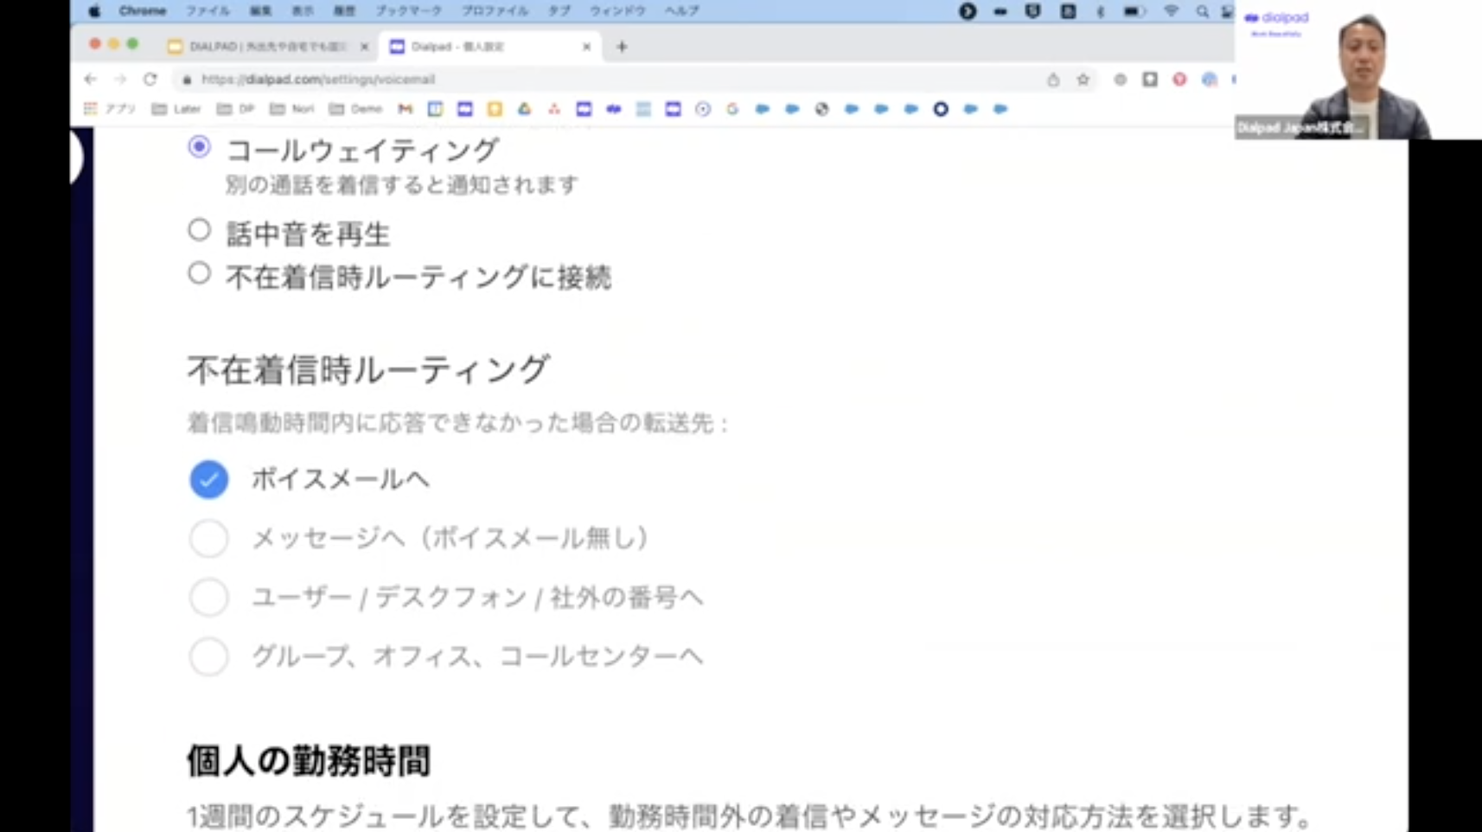Click the browser forward arrow
The width and height of the screenshot is (1482, 832).
[x=120, y=79]
